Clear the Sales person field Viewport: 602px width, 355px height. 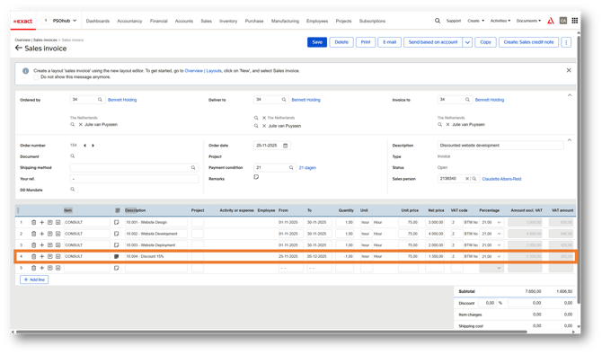click(x=467, y=179)
